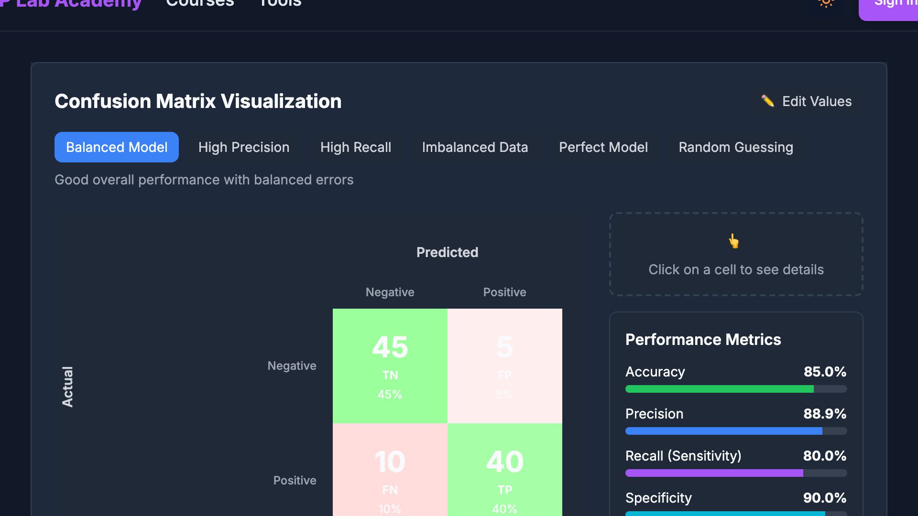The height and width of the screenshot is (516, 918).
Task: Click the green Accuracy progress bar
Action: click(x=736, y=389)
